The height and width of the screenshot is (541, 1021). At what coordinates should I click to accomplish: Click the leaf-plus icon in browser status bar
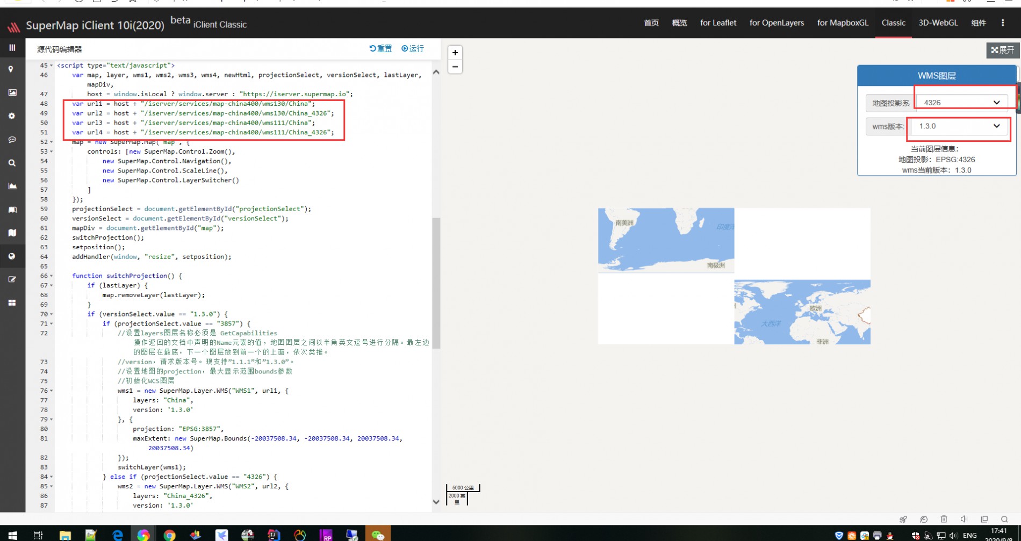click(924, 519)
